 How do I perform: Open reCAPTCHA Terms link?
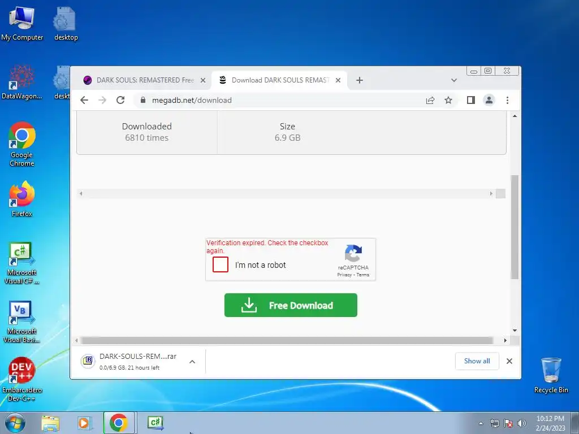[x=363, y=275]
